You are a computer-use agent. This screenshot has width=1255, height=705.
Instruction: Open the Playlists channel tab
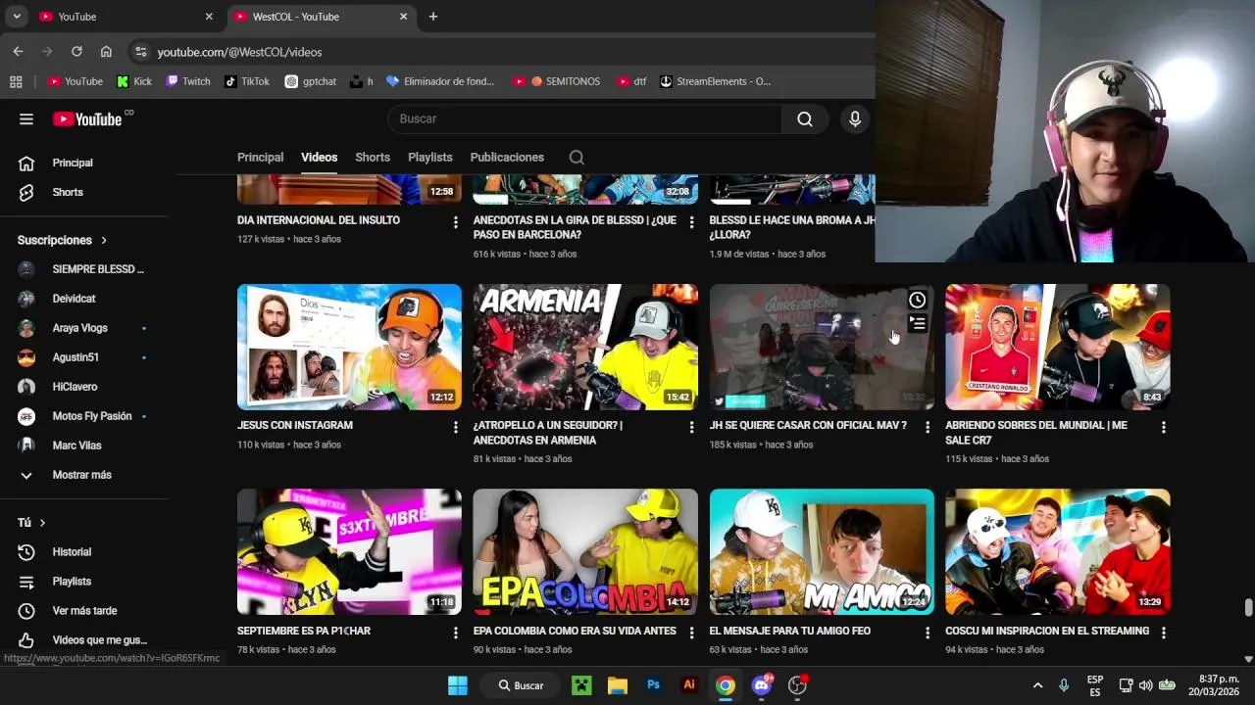(430, 158)
